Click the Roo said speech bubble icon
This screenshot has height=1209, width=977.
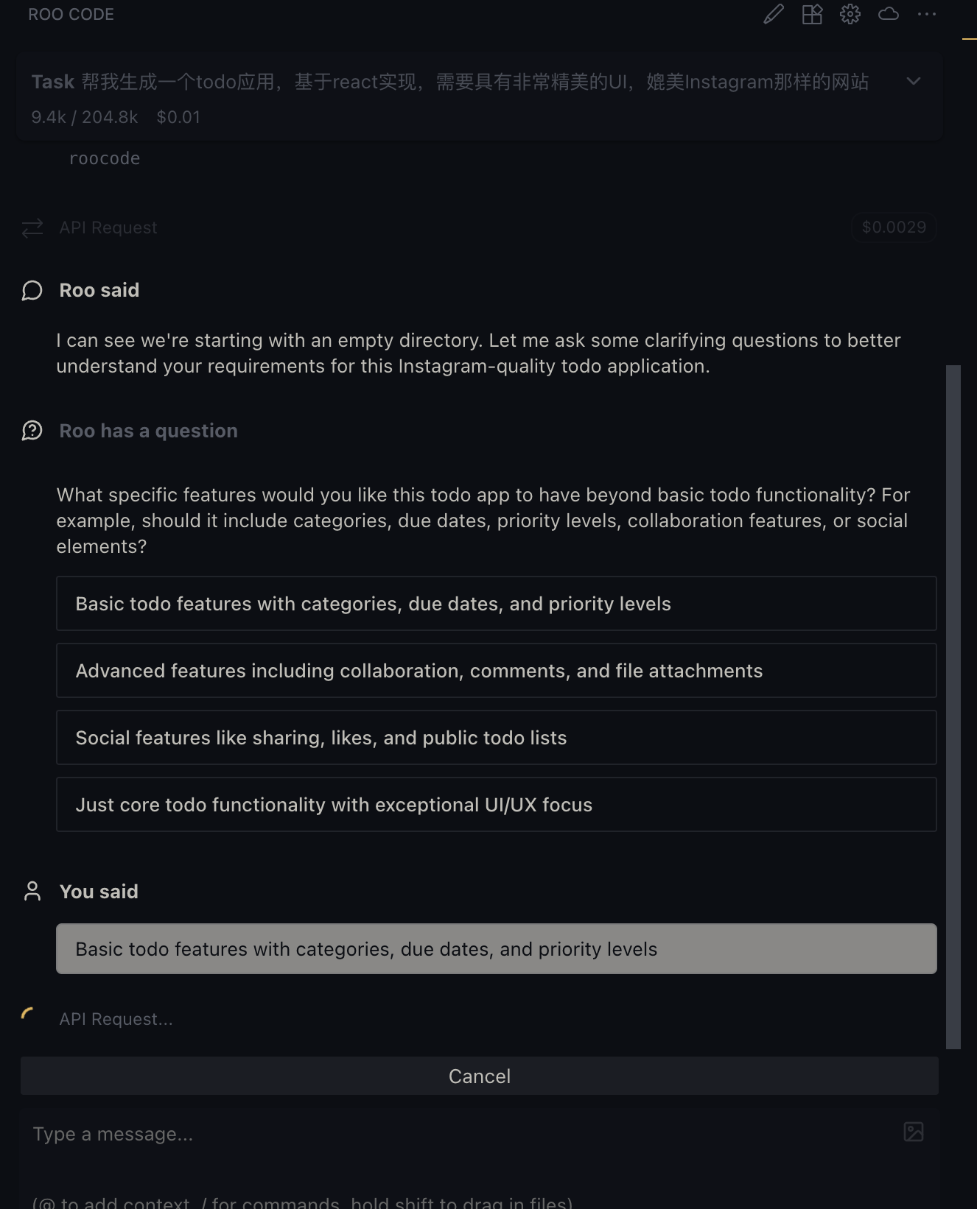point(32,291)
